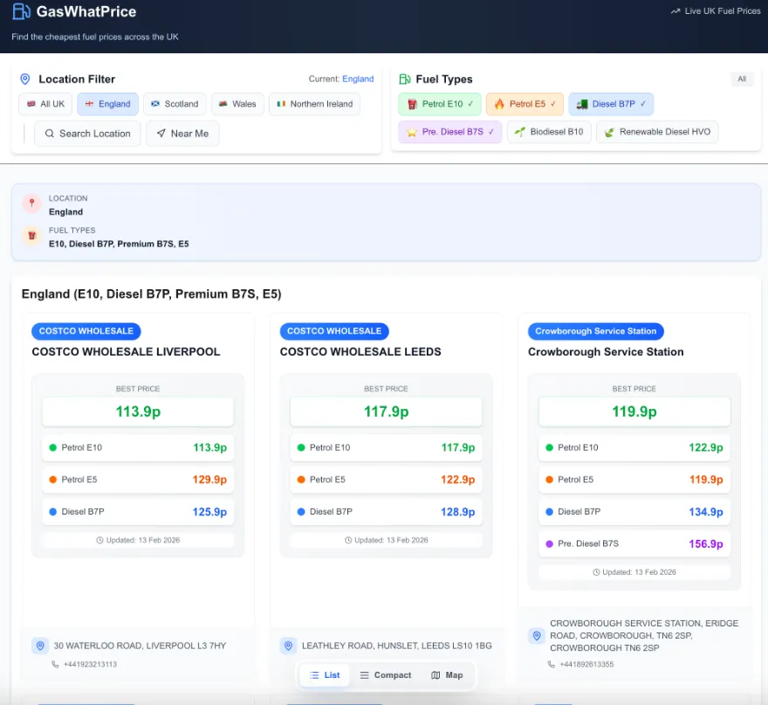Select the Scotland location filter

pos(175,104)
